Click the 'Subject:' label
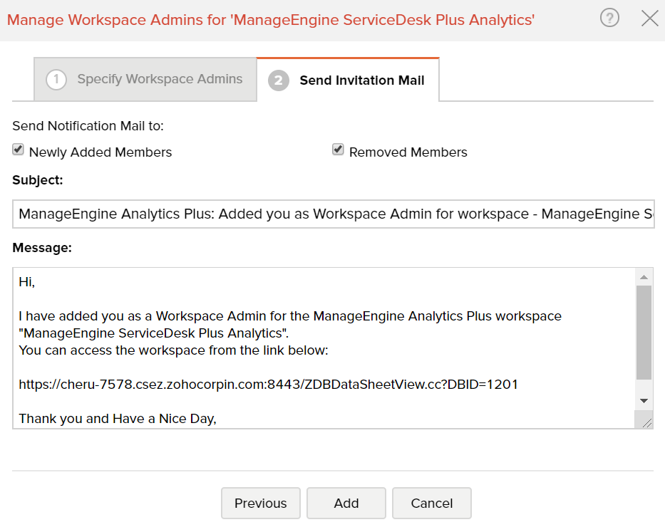665x532 pixels. point(37,180)
